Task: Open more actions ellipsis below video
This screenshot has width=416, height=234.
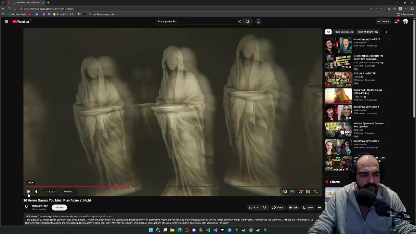Action: tap(319, 207)
